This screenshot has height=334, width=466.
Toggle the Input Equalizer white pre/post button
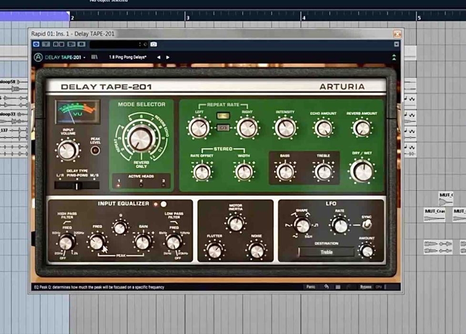[164, 204]
